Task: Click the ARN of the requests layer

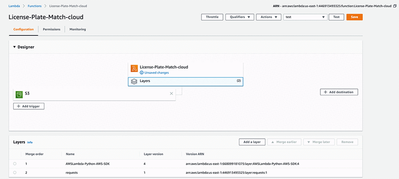Action: tap(227, 173)
